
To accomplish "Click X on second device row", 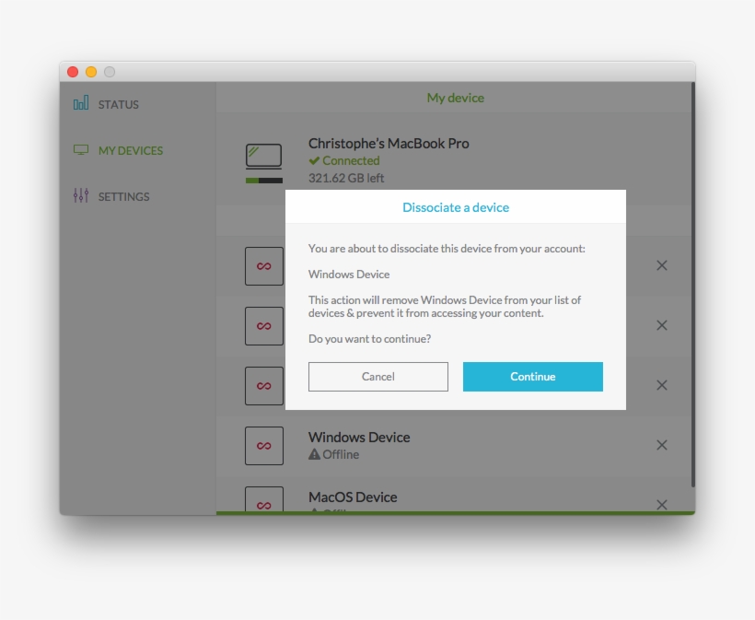I will click(x=661, y=325).
